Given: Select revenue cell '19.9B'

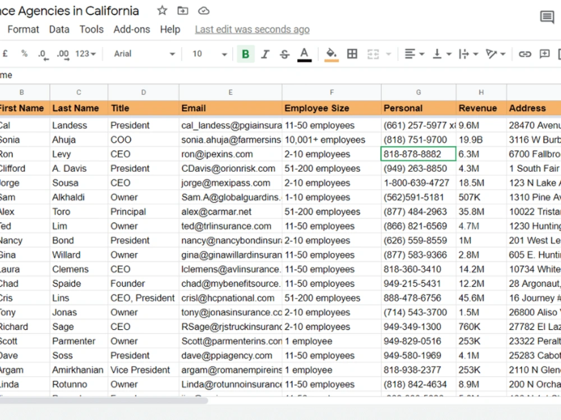Looking at the screenshot, I should pos(481,139).
